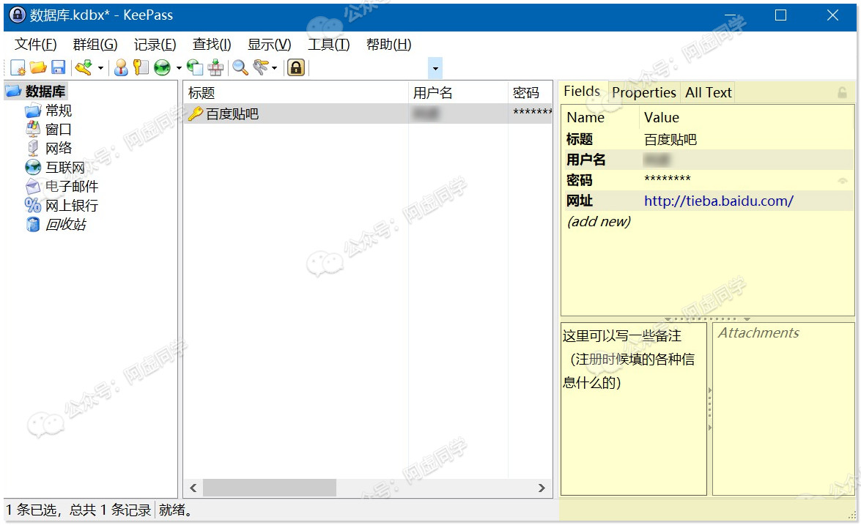Click the New database toolbar icon
Viewport: 861px width, 525px height.
18,67
